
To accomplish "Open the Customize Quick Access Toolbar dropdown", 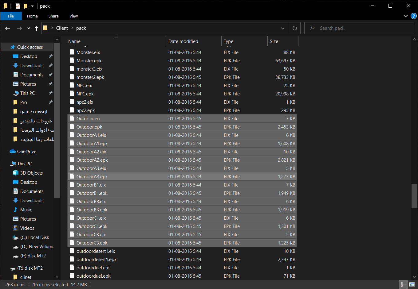I will point(32,6).
